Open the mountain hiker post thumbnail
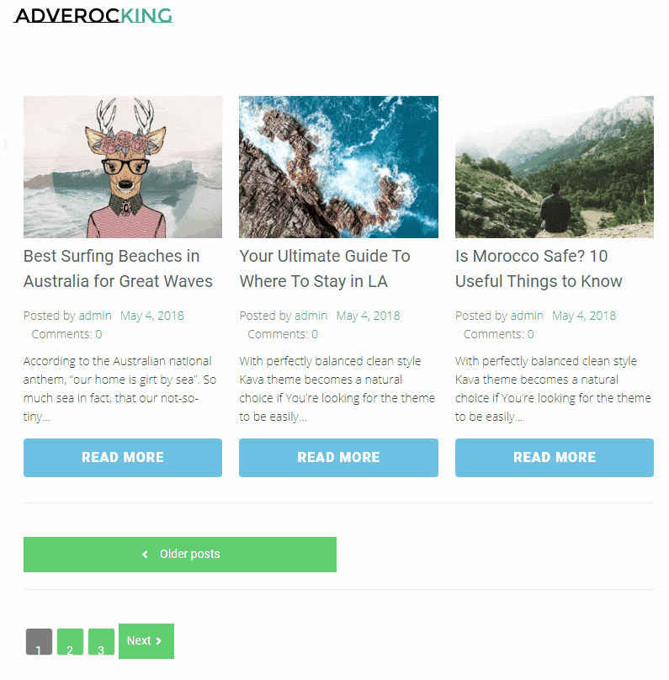This screenshot has height=680, width=669. (555, 167)
